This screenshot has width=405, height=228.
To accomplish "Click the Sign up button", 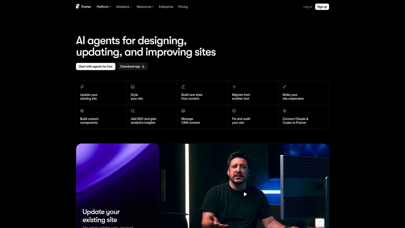I will click(x=322, y=7).
